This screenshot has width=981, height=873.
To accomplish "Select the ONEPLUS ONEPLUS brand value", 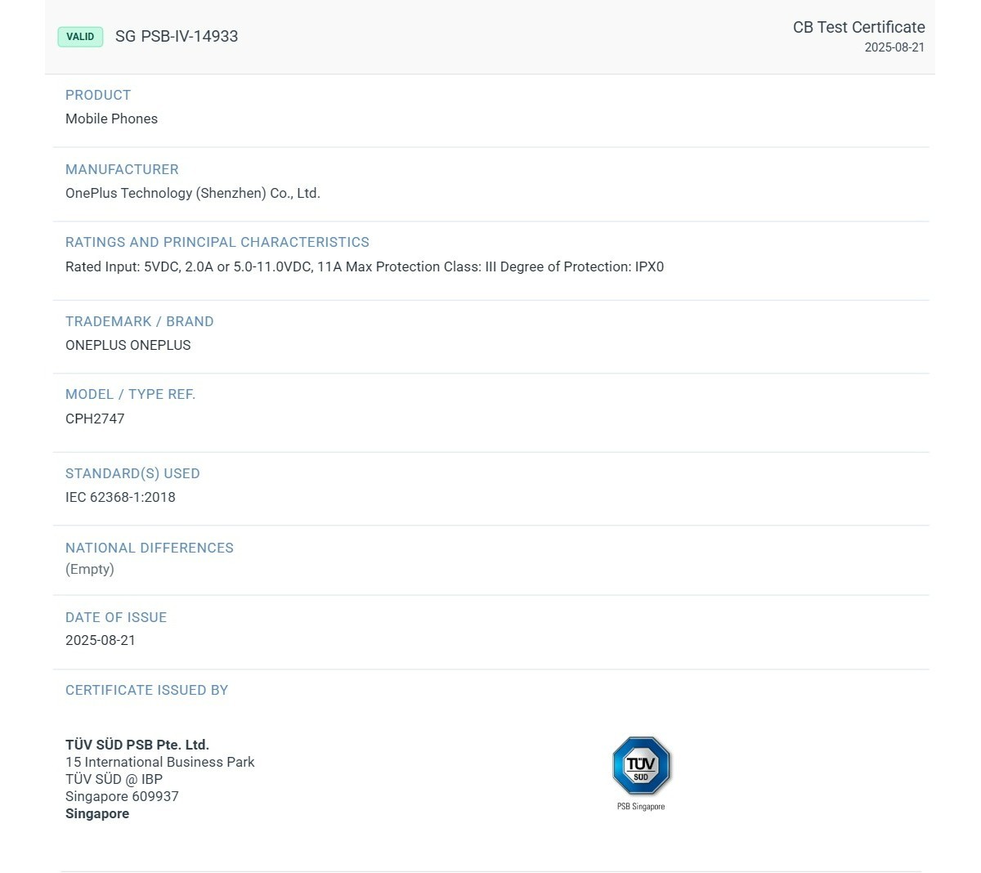I will click(x=128, y=345).
